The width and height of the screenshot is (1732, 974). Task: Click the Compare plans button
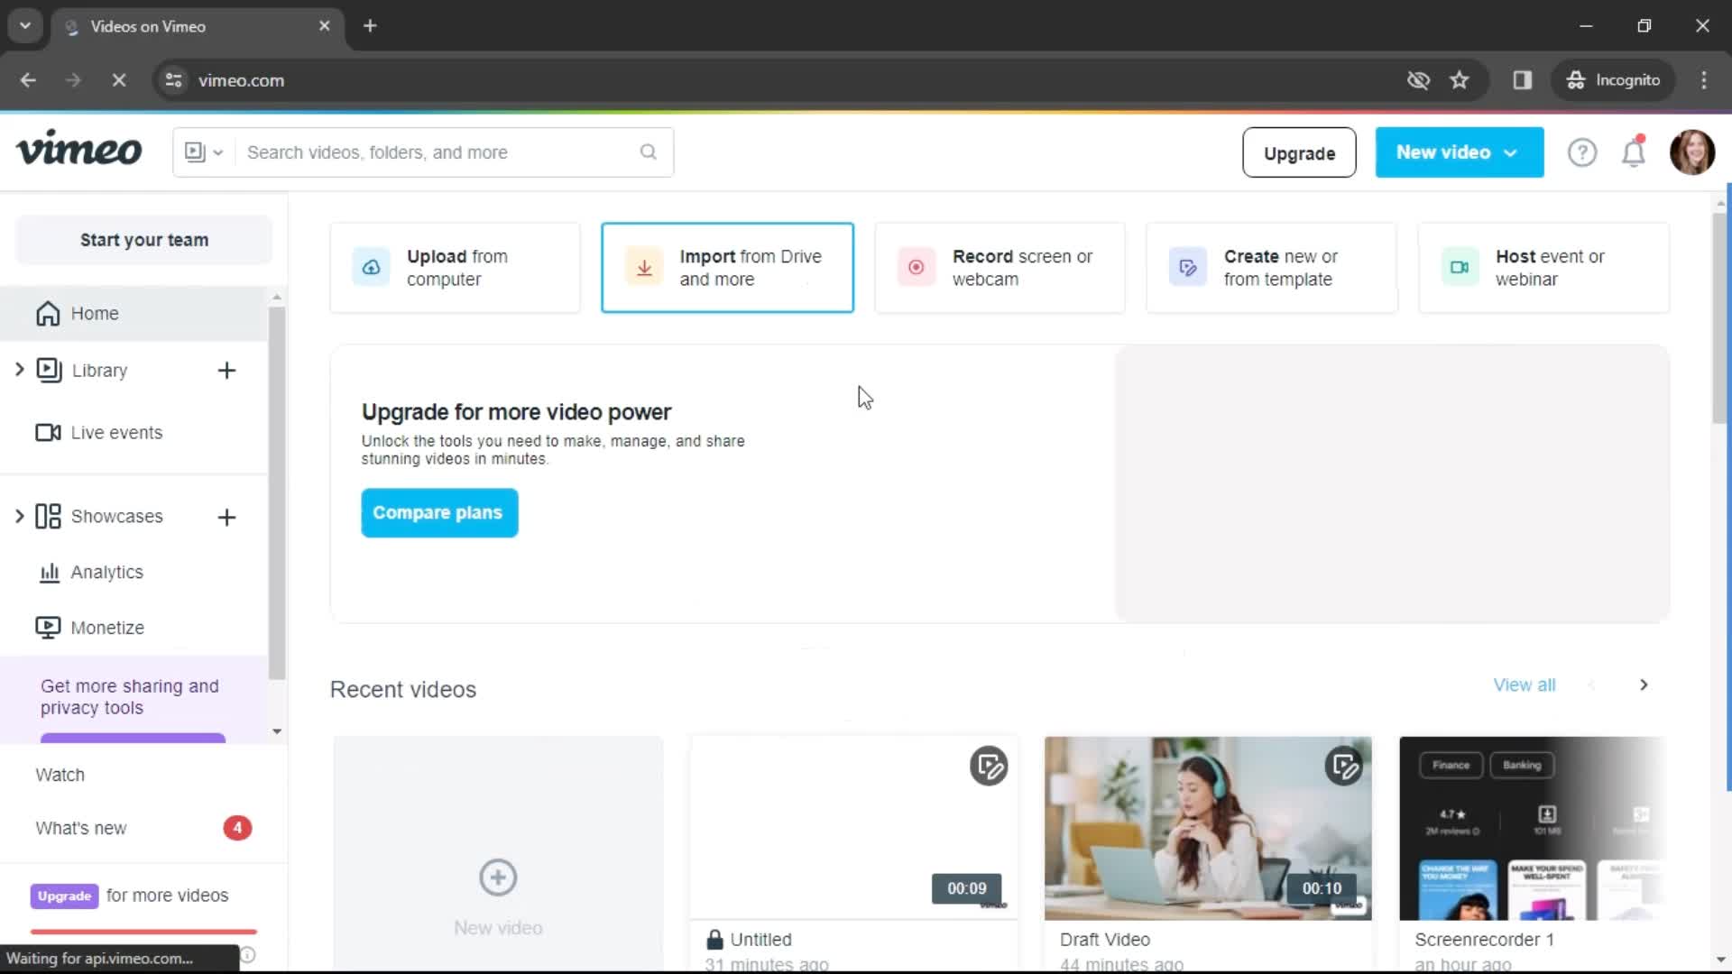click(x=439, y=512)
